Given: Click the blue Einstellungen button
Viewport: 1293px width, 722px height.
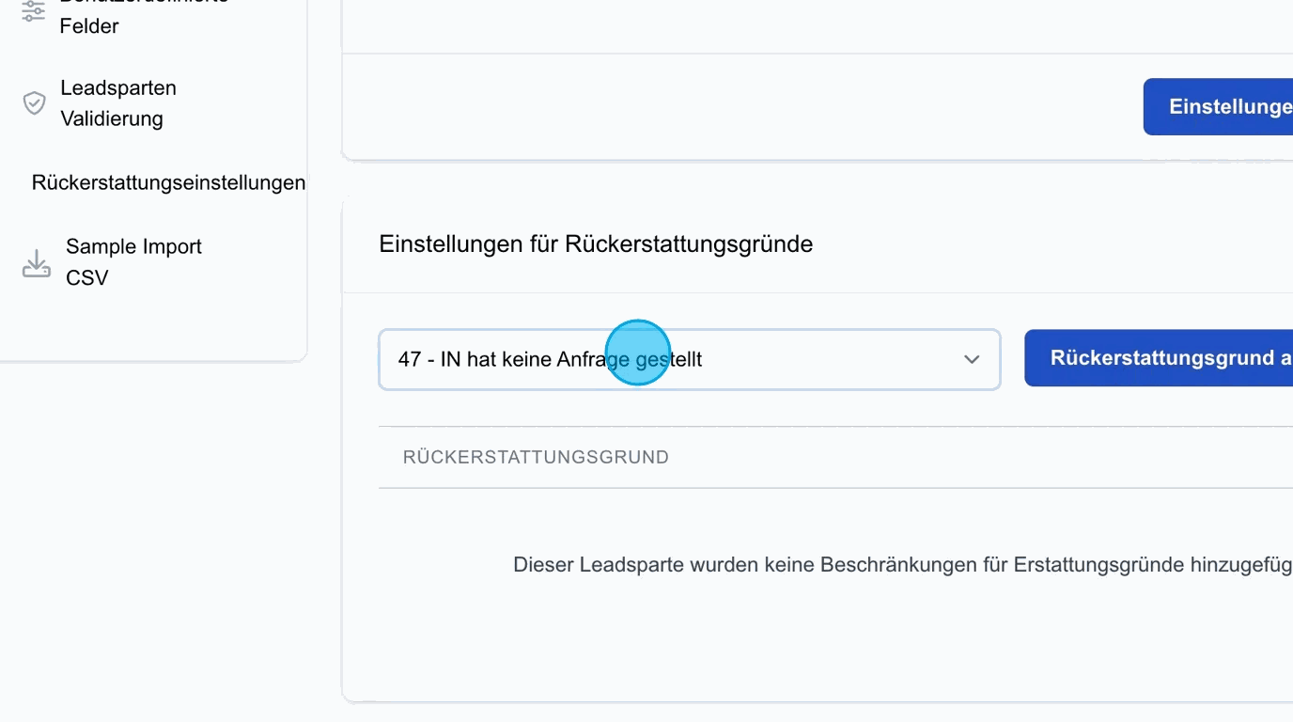Looking at the screenshot, I should (x=1218, y=107).
